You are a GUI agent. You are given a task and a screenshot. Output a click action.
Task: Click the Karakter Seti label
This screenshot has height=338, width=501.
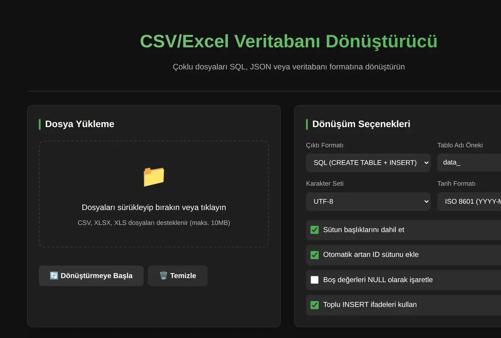pos(325,183)
